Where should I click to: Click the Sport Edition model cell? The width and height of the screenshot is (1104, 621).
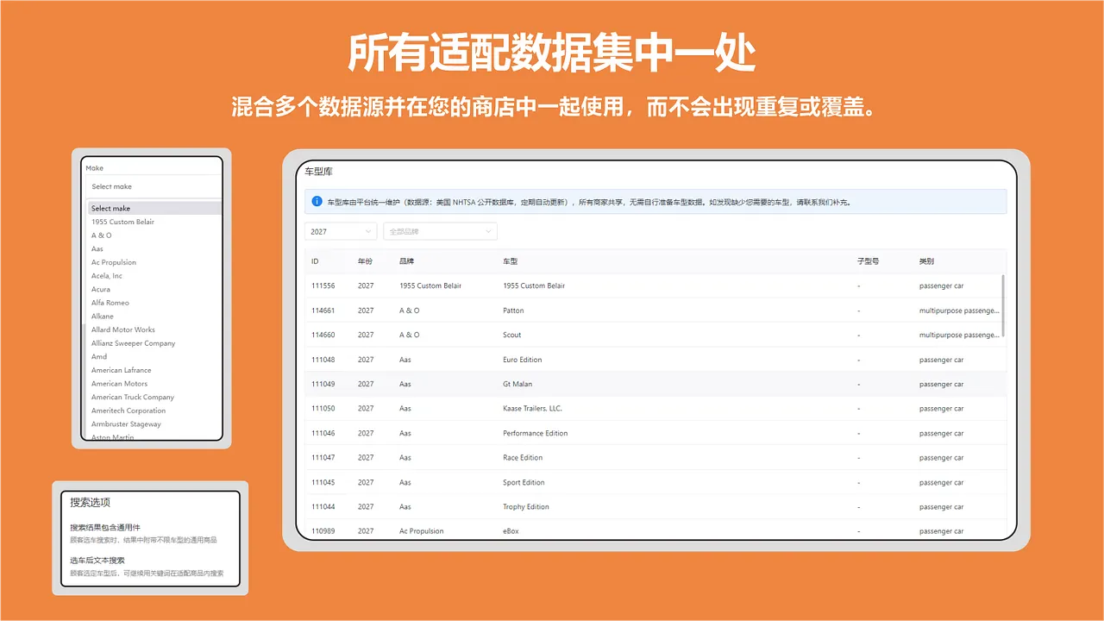coord(524,482)
